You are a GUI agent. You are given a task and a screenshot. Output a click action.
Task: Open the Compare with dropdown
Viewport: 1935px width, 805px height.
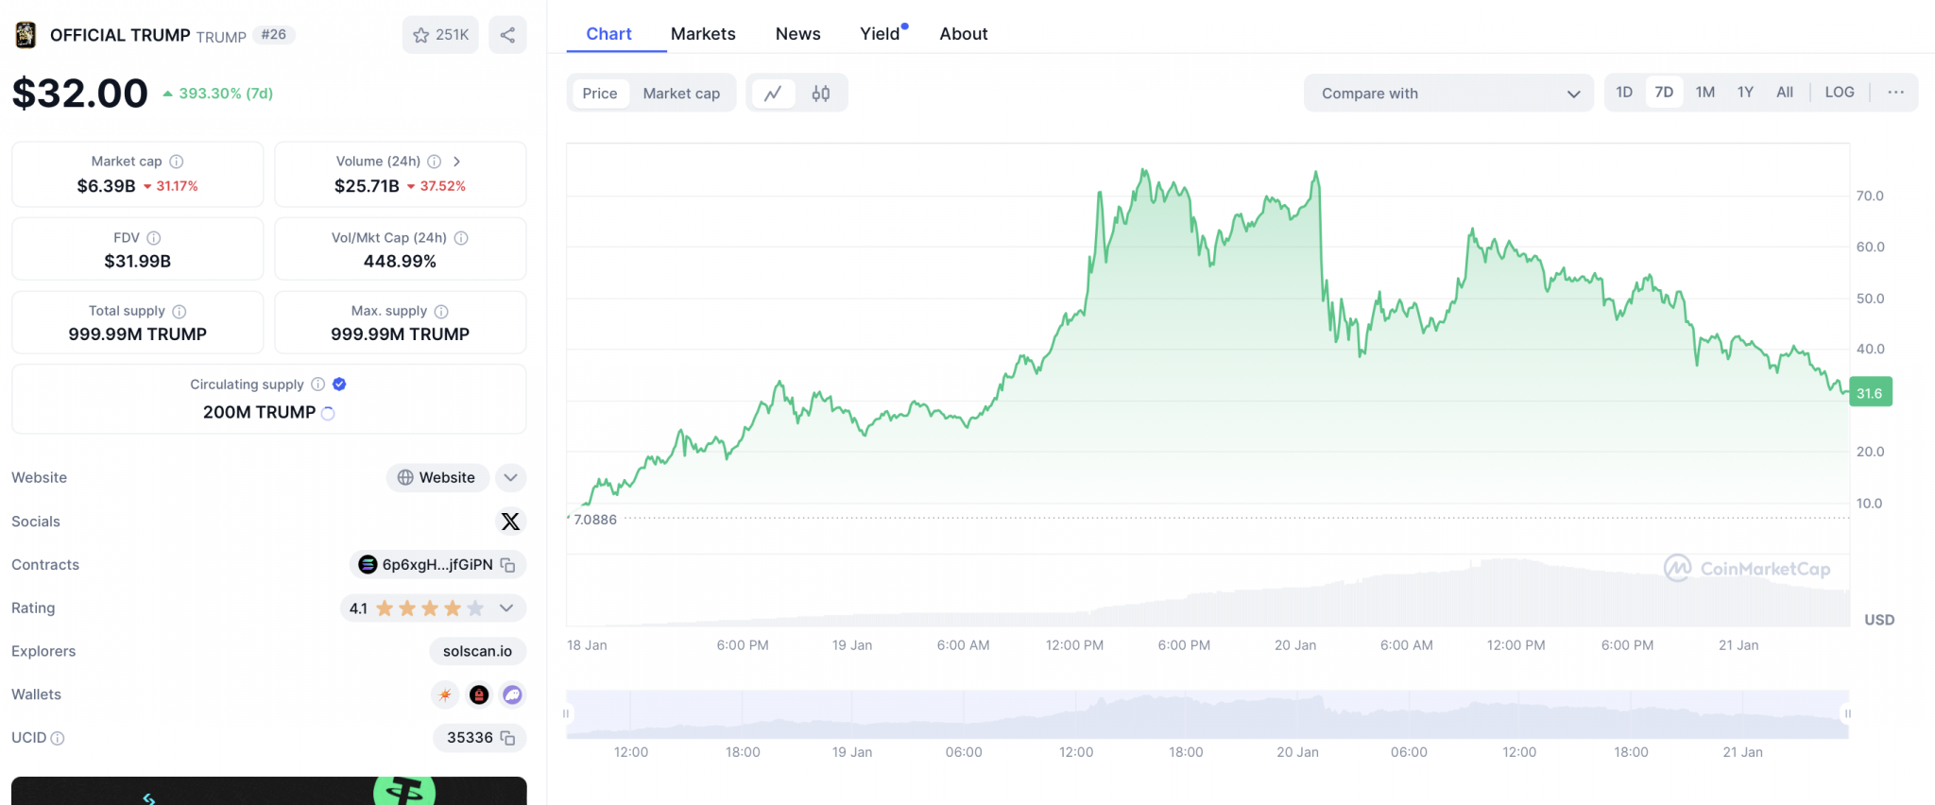click(1448, 94)
